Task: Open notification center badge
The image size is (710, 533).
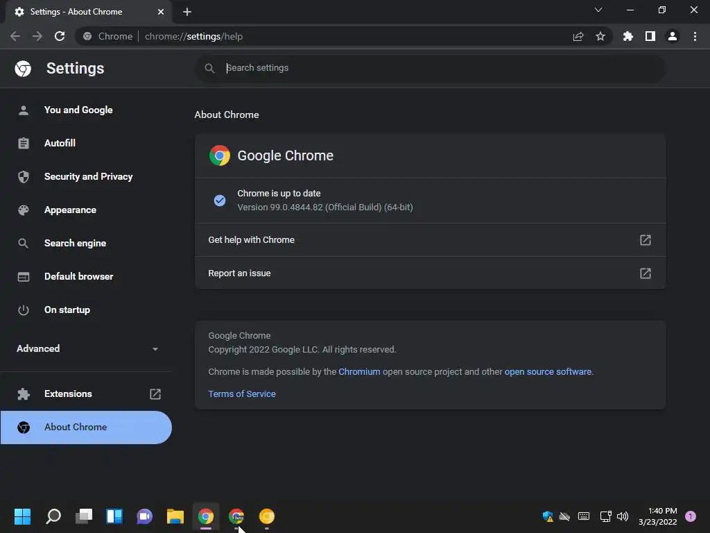Action: click(x=691, y=516)
